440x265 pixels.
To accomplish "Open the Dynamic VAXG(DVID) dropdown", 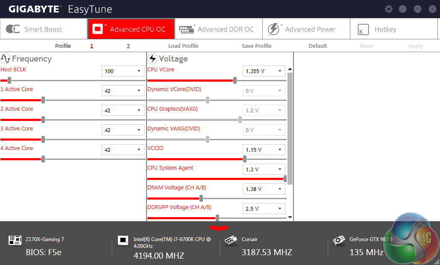I will pos(264,130).
